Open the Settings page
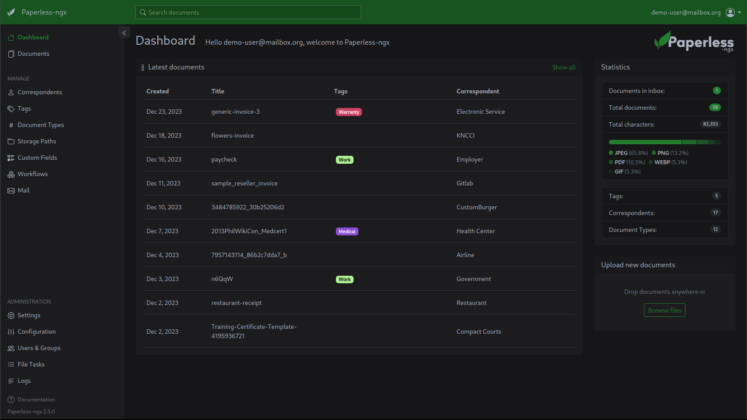The image size is (747, 420). coord(29,315)
